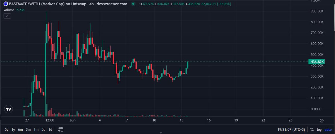
Task: Open timezone menu showing 19:21:07 (UTC+3)
Action: (x=291, y=130)
